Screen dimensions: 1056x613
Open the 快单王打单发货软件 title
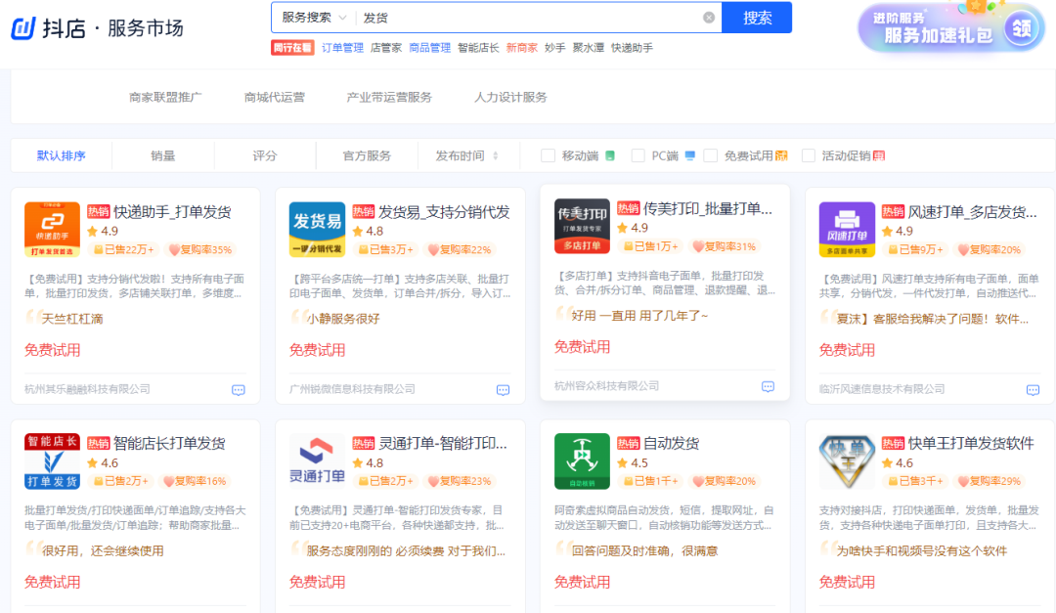tap(971, 443)
